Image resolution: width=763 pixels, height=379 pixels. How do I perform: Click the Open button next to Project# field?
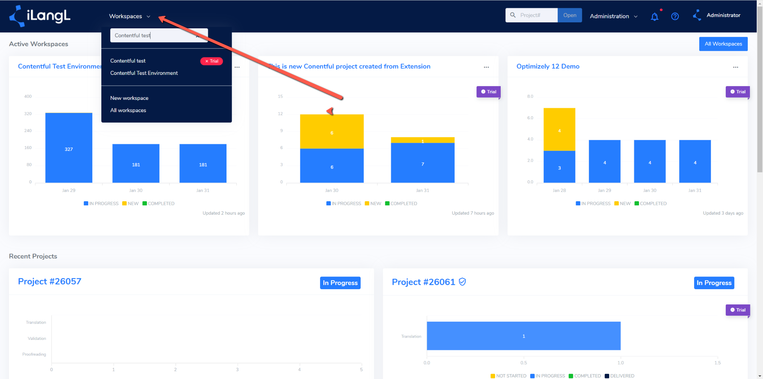570,15
